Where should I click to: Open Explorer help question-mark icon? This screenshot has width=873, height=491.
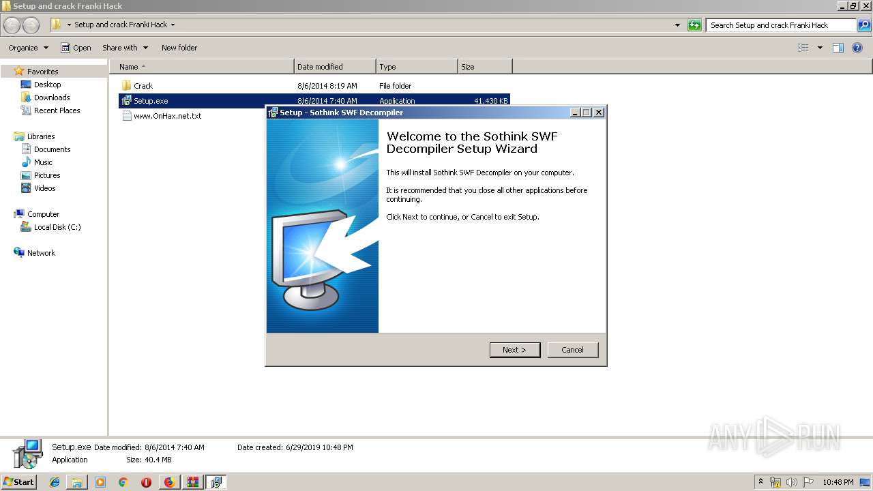pos(857,48)
